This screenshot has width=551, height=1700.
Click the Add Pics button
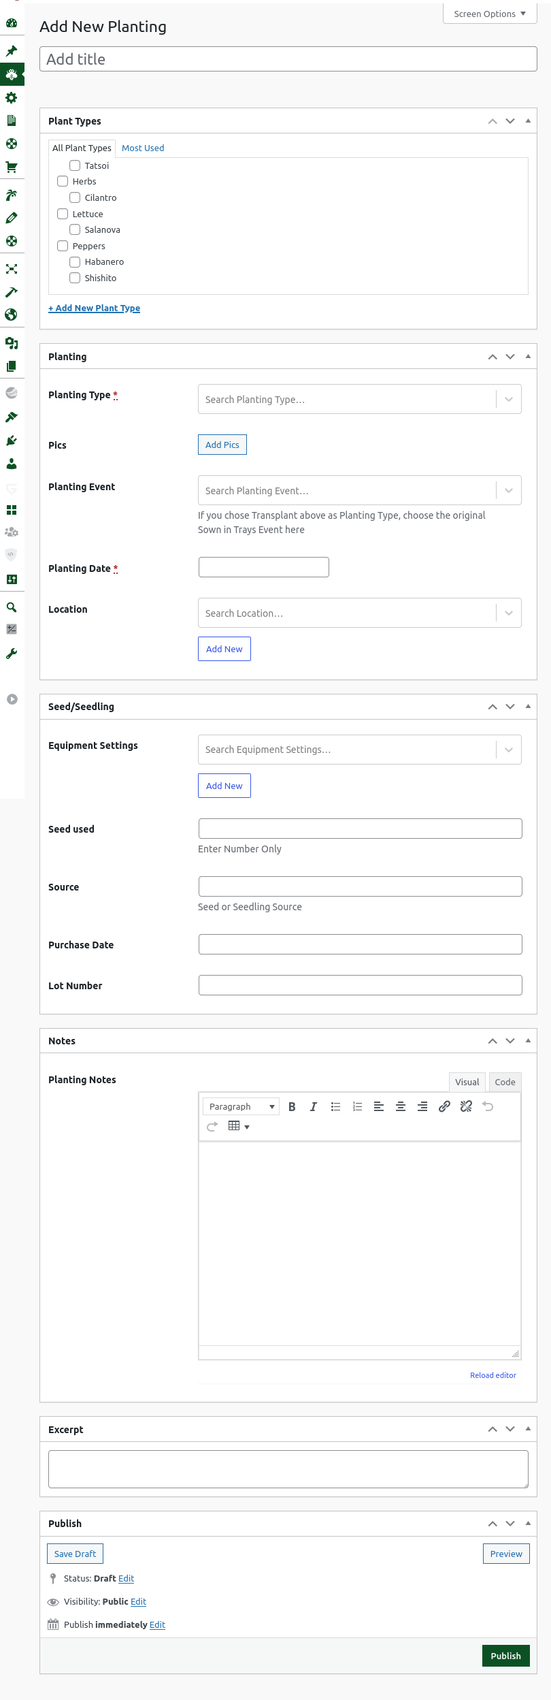point(222,445)
